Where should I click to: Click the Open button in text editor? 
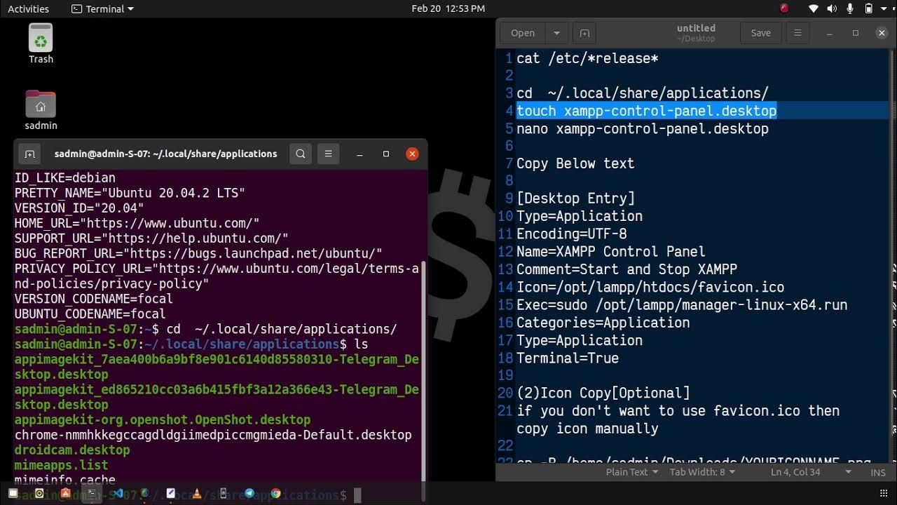523,33
